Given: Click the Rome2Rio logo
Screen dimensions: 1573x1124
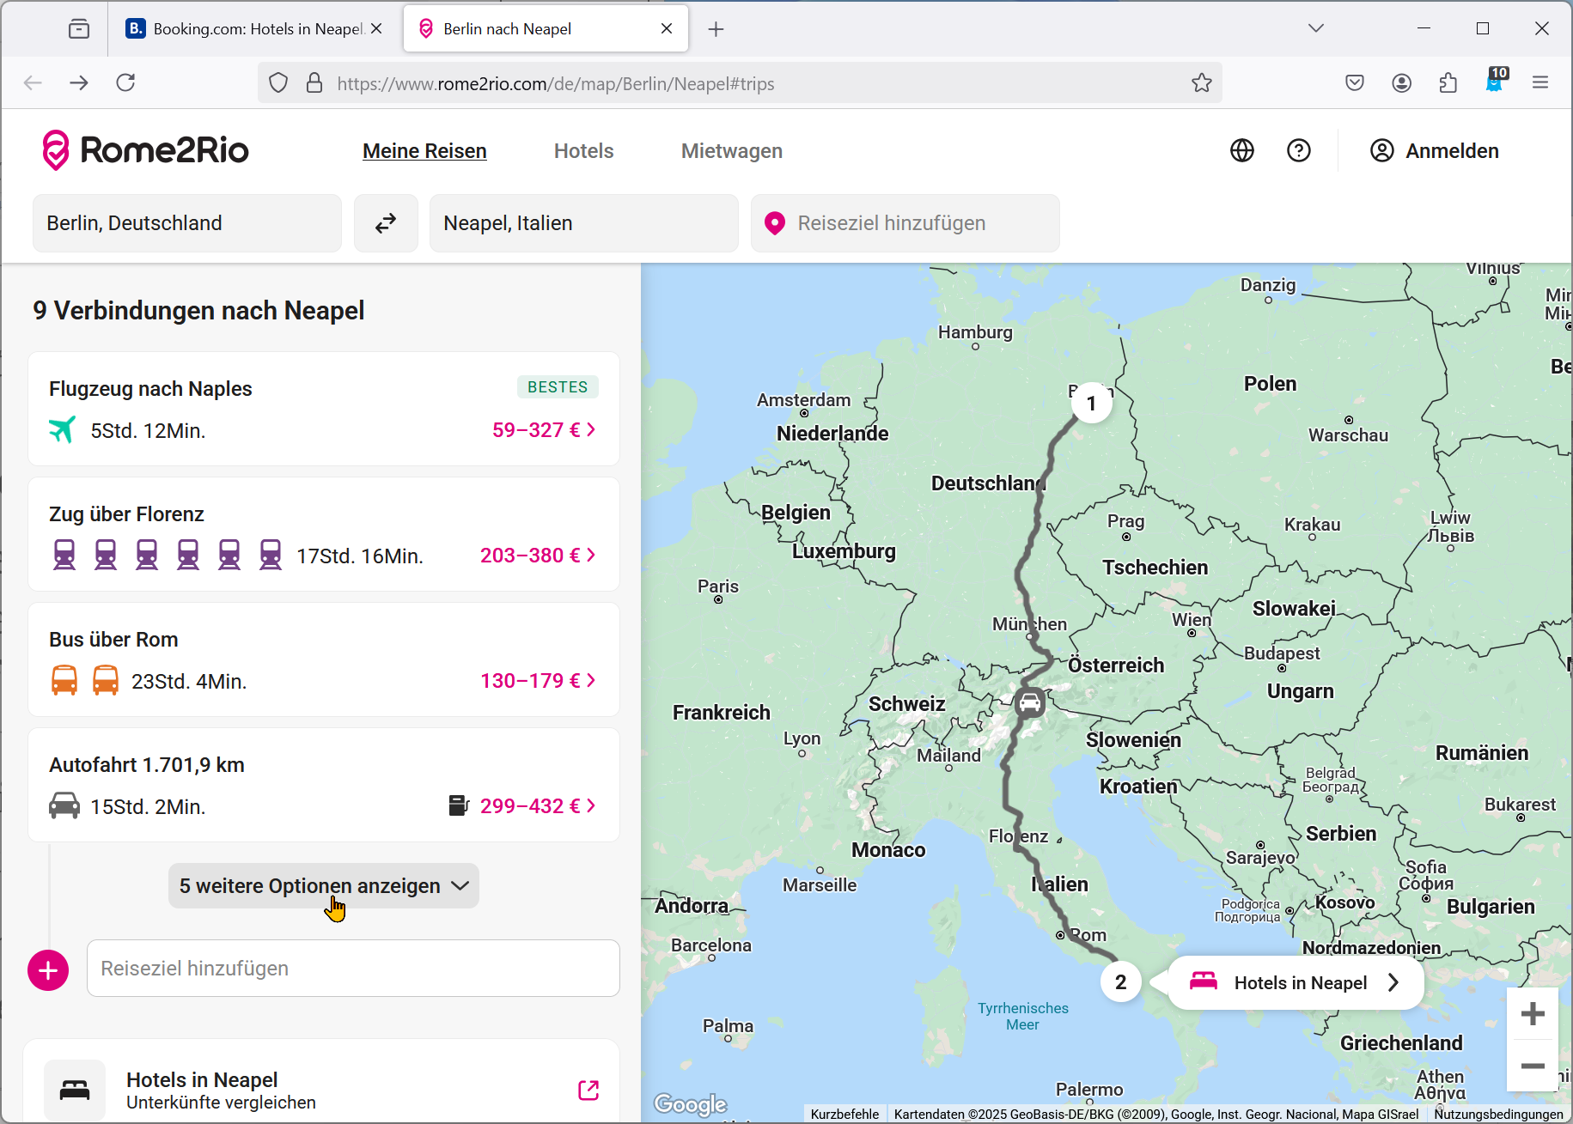Looking at the screenshot, I should click(x=145, y=150).
